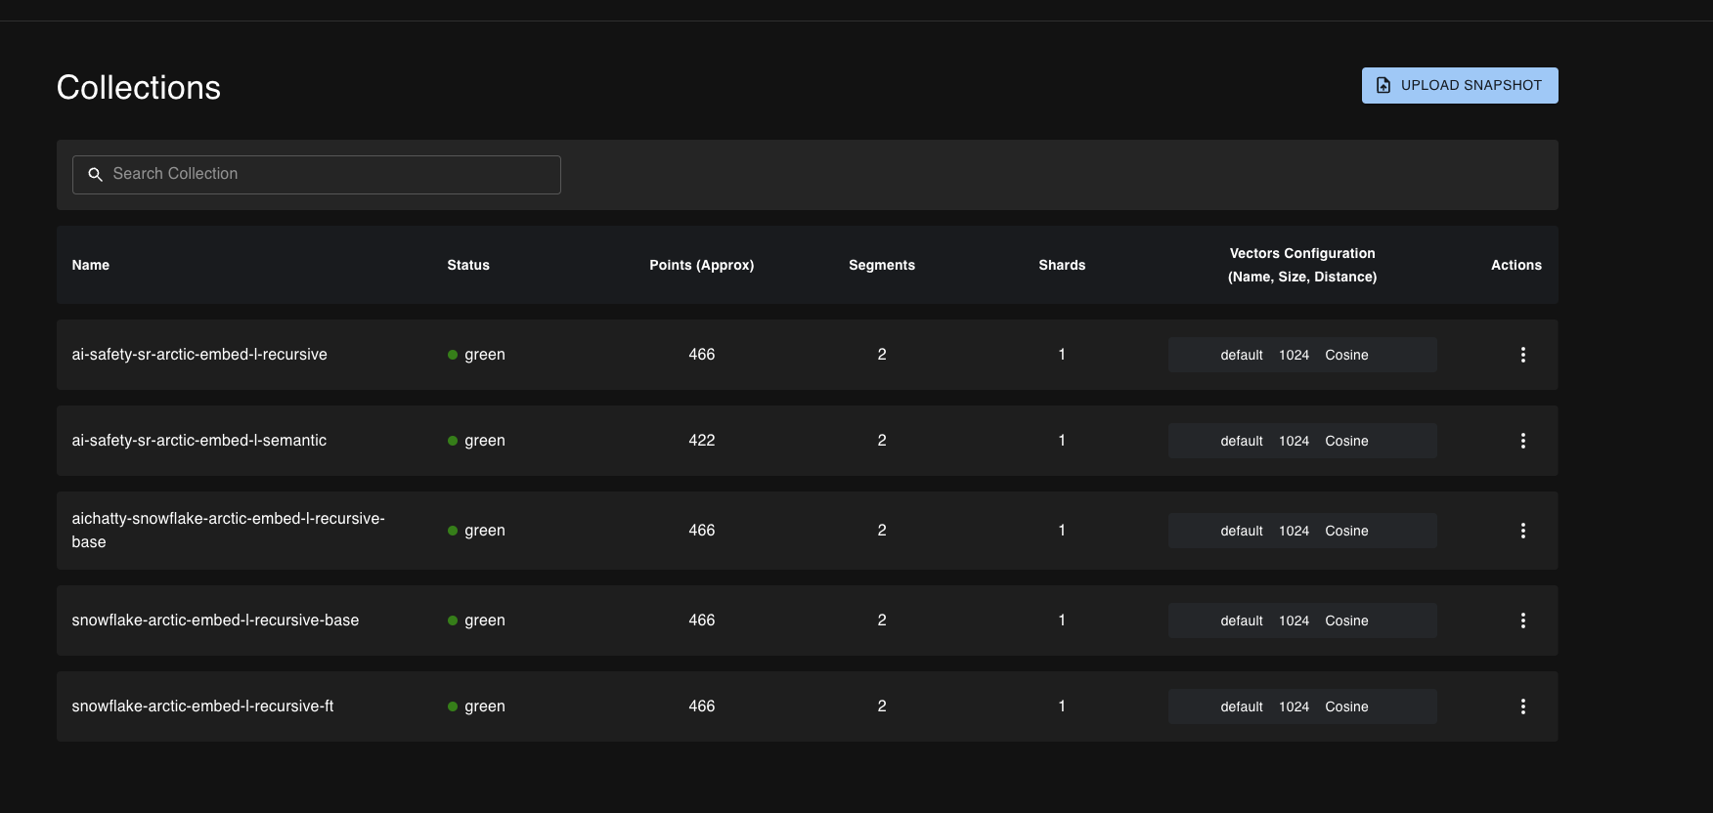
Task: Click the 422 points value for semantic collection
Action: pos(701,441)
